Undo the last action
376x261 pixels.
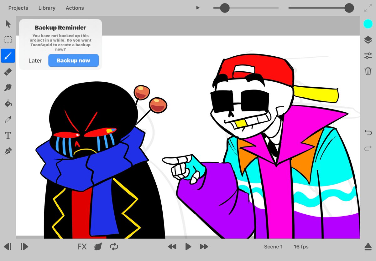pyautogui.click(x=368, y=132)
